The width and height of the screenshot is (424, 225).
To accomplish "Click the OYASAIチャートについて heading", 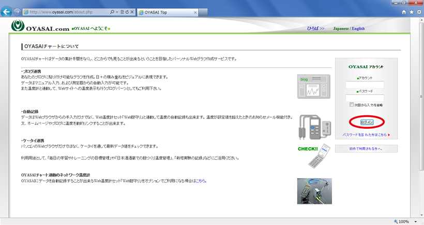I will pyautogui.click(x=51, y=46).
